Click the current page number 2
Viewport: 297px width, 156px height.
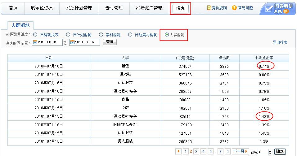[x=191, y=151]
